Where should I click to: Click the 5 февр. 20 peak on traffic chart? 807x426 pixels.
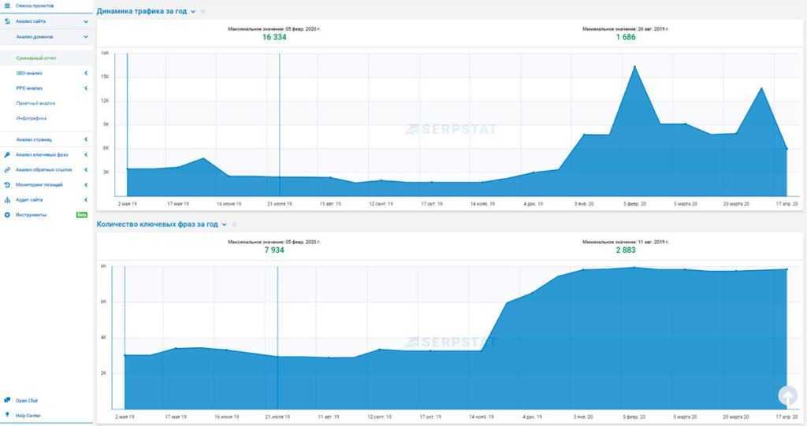tap(634, 66)
